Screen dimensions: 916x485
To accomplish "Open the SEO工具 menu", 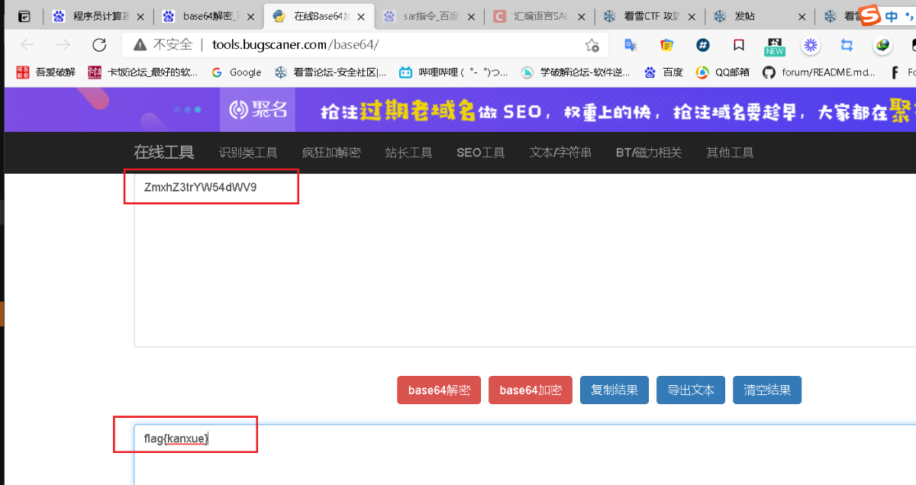I will [x=481, y=153].
